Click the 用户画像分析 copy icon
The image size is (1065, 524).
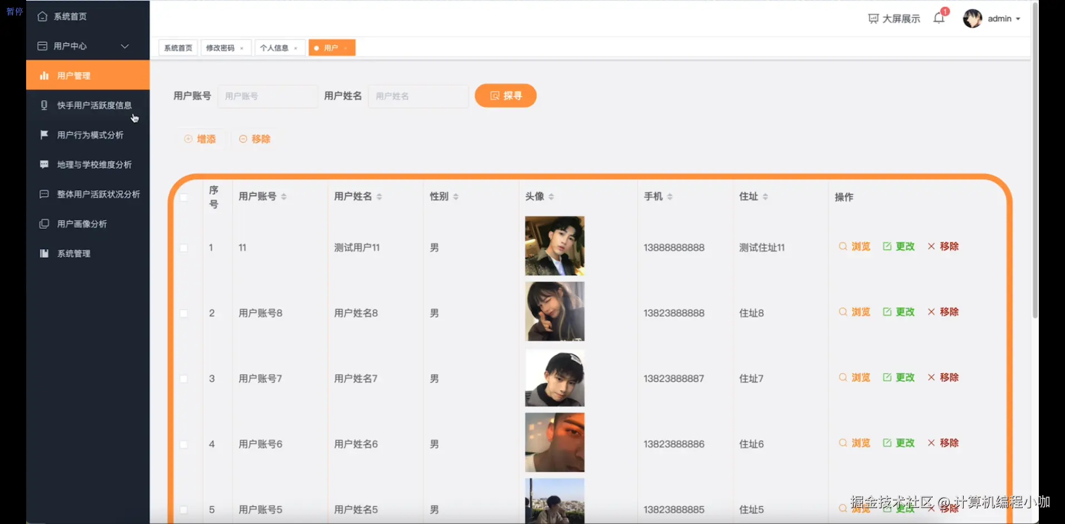click(x=44, y=224)
